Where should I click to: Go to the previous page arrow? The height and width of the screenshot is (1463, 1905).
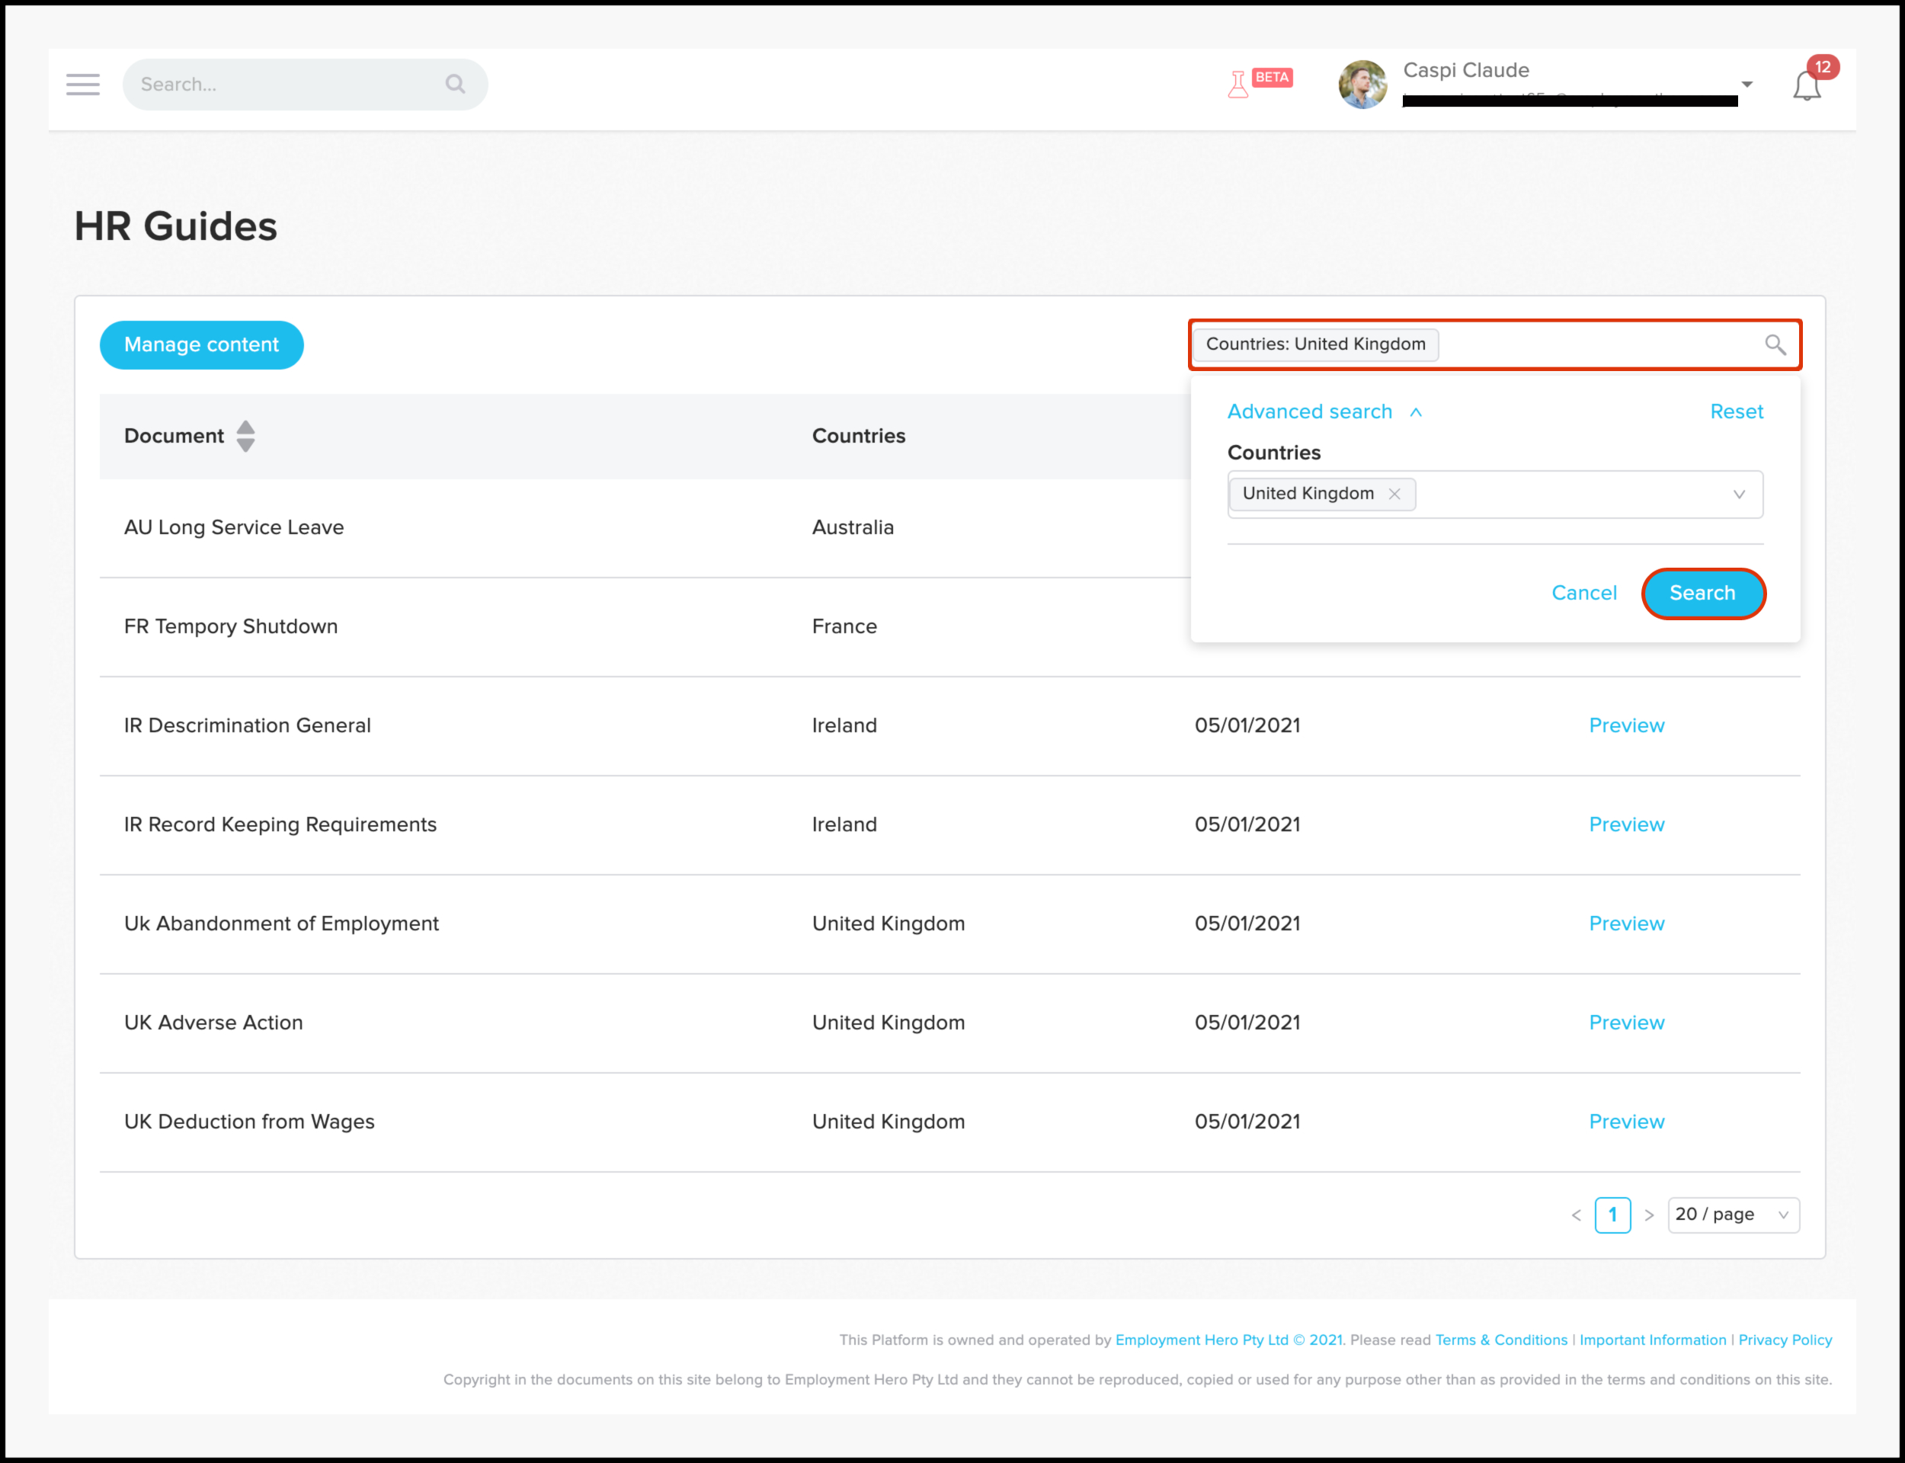click(x=1576, y=1215)
